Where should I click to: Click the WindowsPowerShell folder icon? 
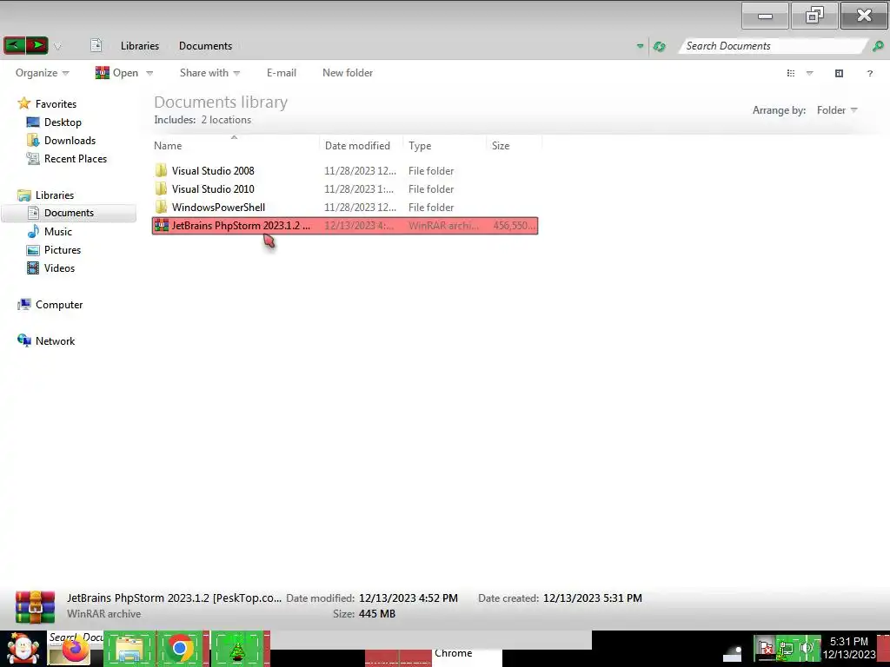[x=161, y=207]
